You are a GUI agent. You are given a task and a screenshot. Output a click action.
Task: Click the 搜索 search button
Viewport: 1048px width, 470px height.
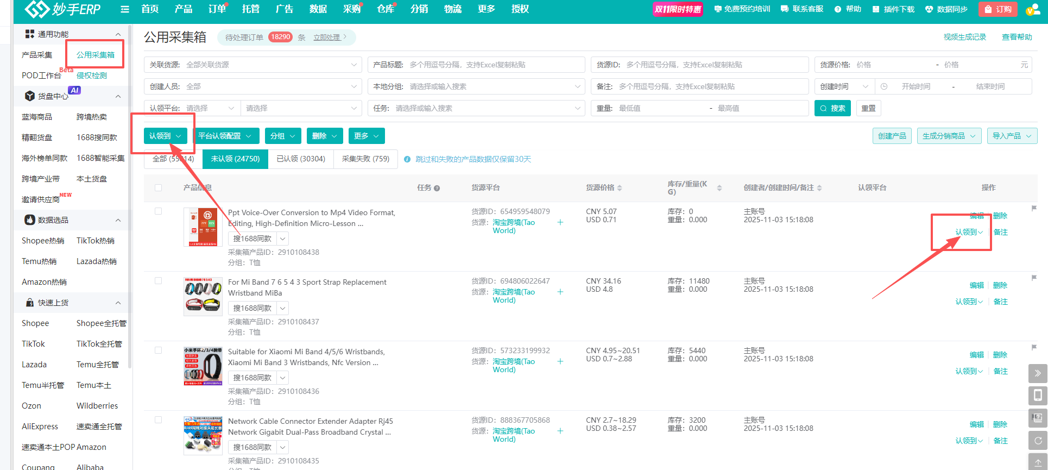[832, 108]
